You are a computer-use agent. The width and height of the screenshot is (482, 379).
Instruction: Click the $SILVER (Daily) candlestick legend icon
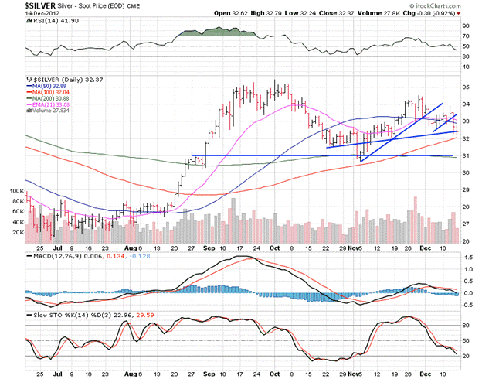coord(29,79)
